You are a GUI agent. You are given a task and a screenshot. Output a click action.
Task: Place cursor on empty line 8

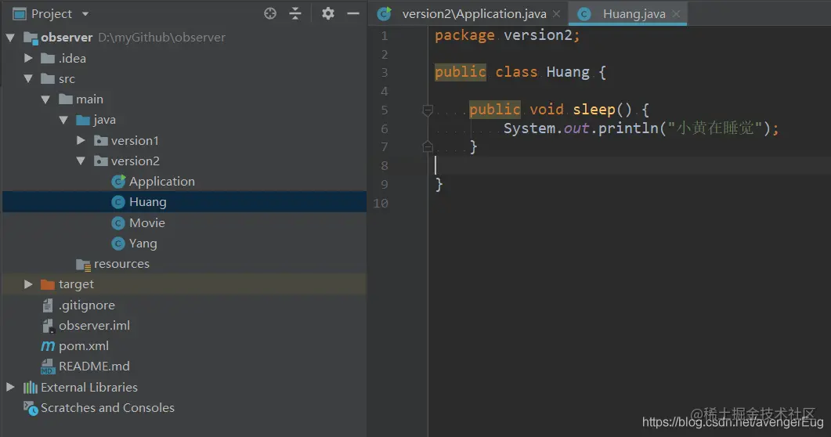(630, 166)
